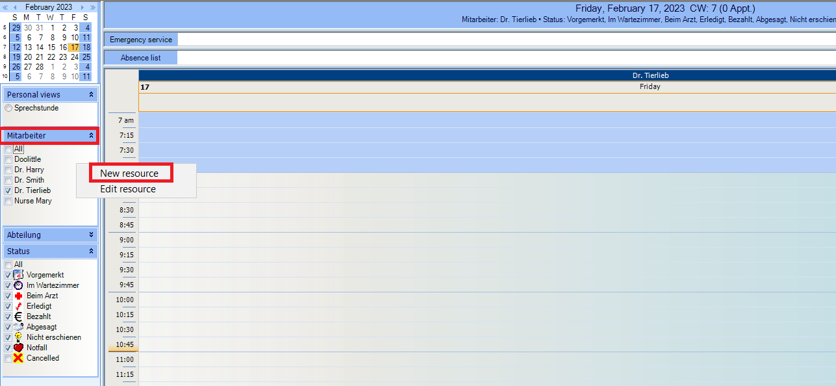Screen dimensions: 836x386
Task: Select the Sprechstunde radio button
Action: point(8,108)
